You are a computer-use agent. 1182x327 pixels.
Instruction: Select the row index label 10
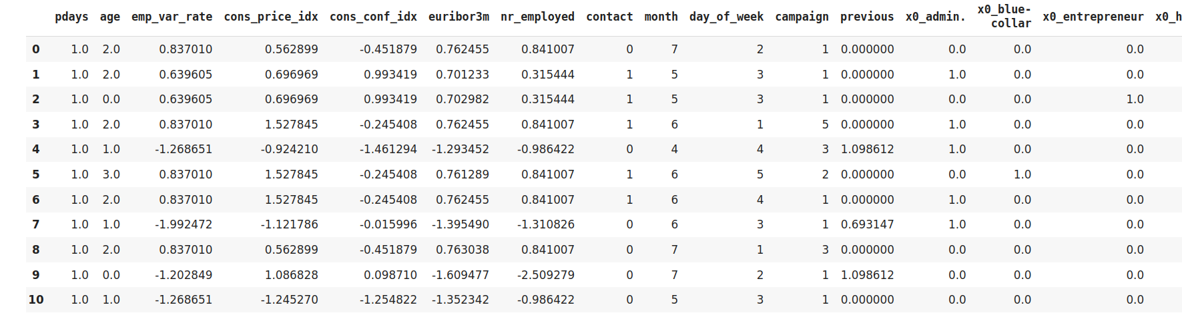point(36,300)
